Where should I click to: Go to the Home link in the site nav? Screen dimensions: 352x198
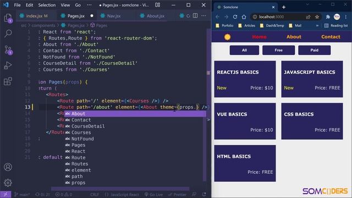[x=259, y=37]
